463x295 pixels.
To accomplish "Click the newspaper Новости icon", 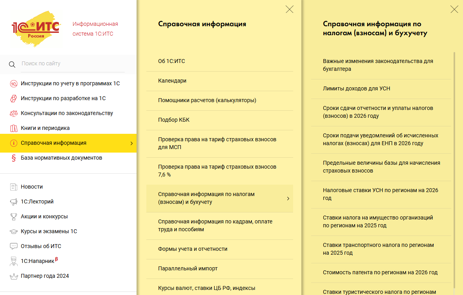I will tap(14, 187).
